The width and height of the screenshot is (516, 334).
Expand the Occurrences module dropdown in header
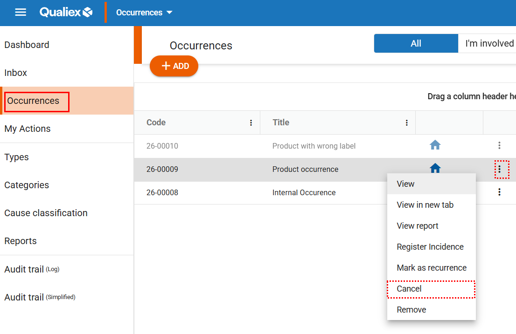coord(144,13)
